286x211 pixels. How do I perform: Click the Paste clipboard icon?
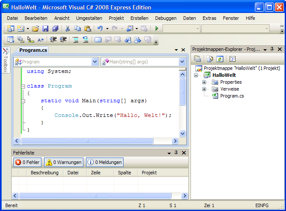tap(88, 28)
